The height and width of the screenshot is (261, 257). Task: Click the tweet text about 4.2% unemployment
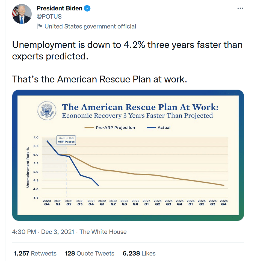[127, 50]
